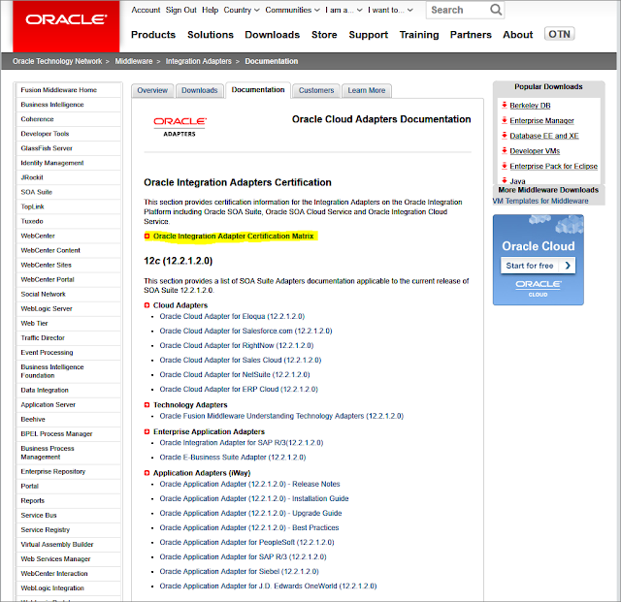Open the Partners menu

tap(471, 35)
